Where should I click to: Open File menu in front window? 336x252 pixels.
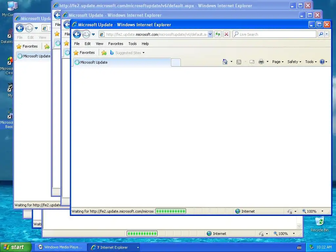click(x=77, y=44)
